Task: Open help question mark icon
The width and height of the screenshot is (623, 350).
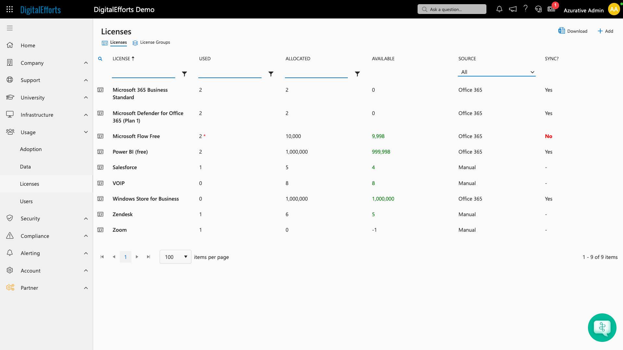Action: click(526, 9)
